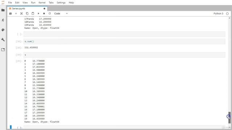Click the kernel status circle indicator

(227, 14)
